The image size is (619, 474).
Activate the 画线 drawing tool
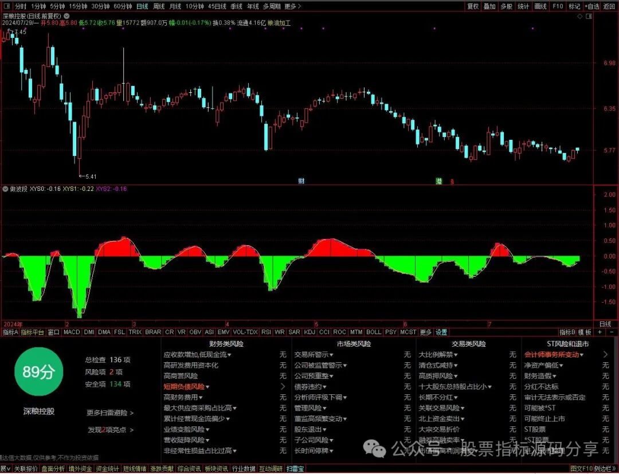coord(540,6)
